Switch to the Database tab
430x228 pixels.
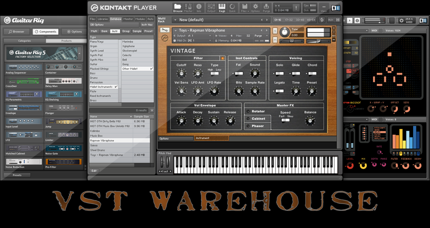(x=116, y=19)
